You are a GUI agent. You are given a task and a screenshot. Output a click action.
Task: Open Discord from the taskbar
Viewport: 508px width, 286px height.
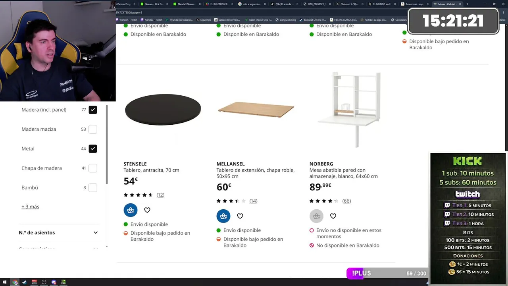point(54,282)
